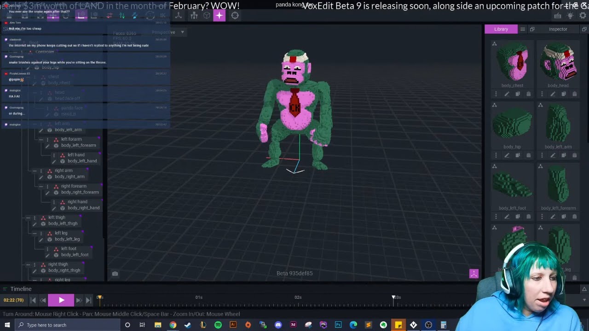Open more options for body_left_forearm asset
This screenshot has height=331, width=589.
point(542,217)
